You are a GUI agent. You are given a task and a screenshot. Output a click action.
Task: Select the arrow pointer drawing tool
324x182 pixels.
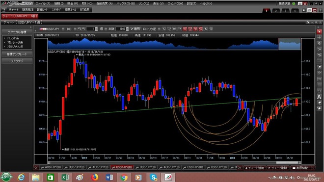point(319,31)
